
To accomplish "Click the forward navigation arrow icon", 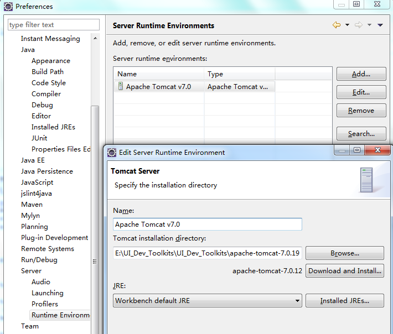I will coord(359,25).
